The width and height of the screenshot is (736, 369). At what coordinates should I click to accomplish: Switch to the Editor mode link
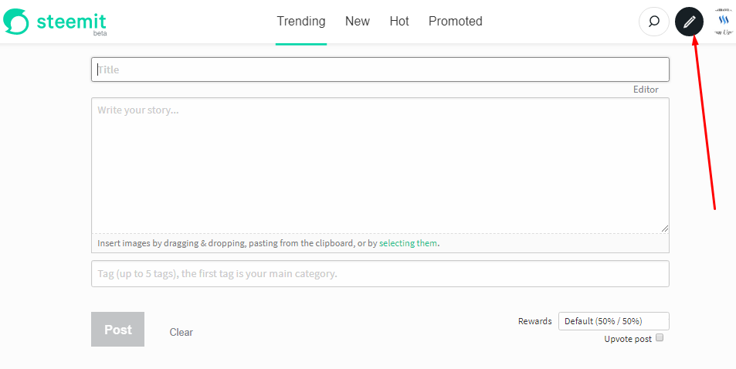coord(646,90)
